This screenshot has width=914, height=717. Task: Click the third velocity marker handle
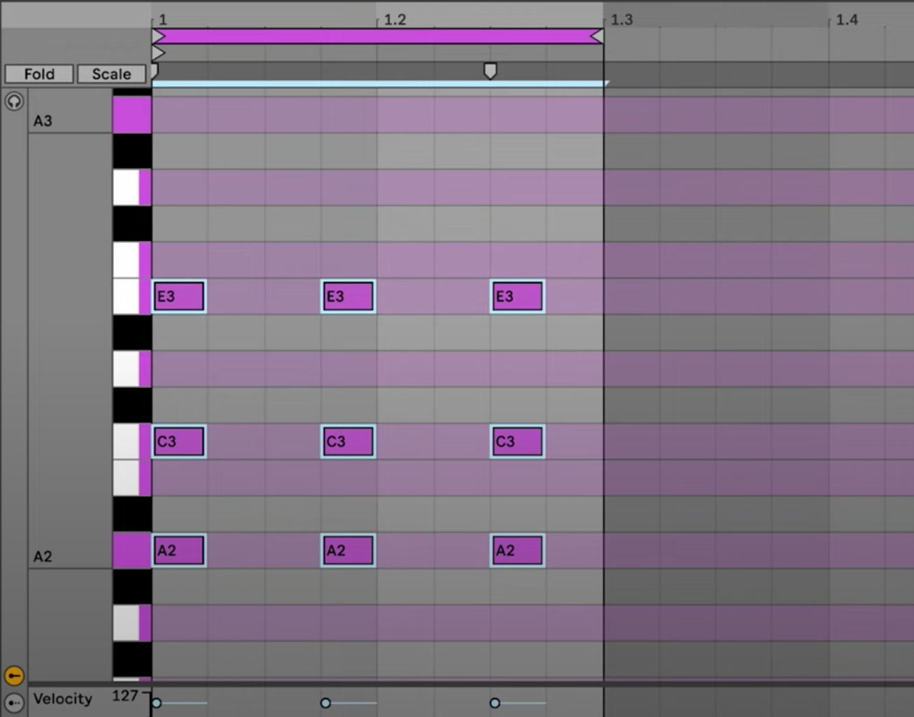click(x=495, y=702)
